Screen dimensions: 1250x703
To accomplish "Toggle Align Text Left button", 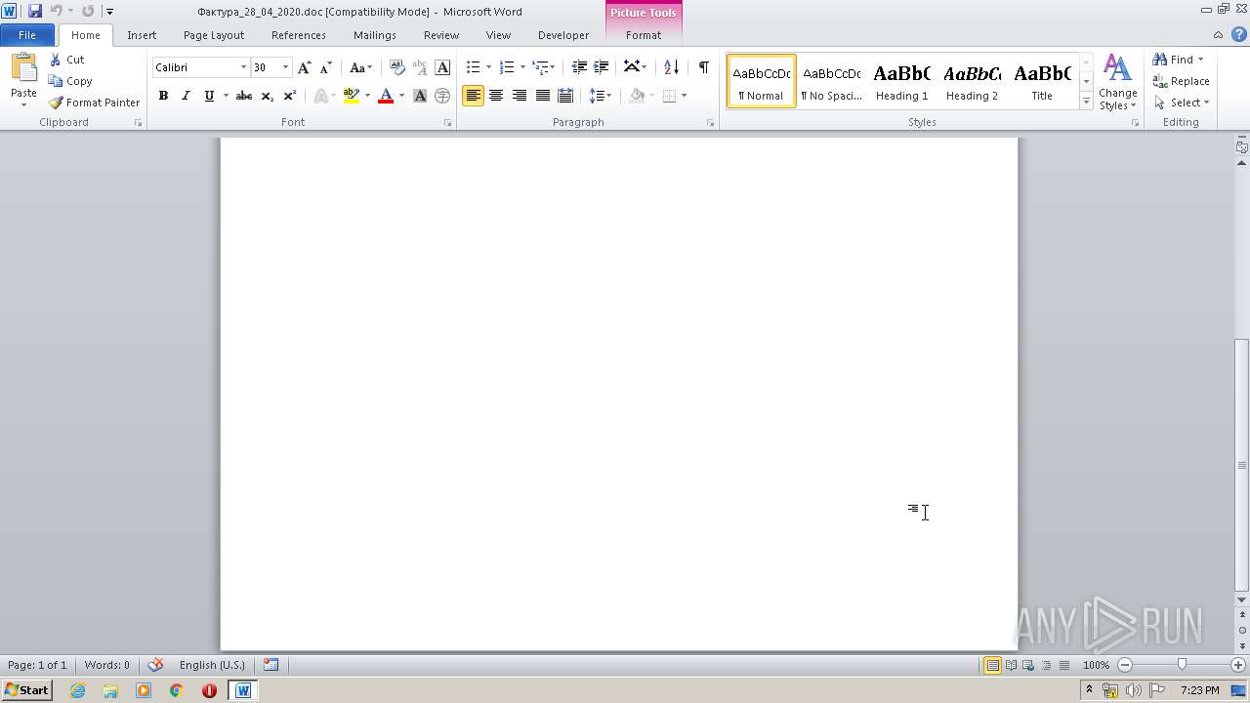I will point(473,96).
